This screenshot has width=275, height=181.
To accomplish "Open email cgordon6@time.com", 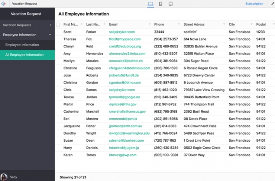I will coord(125,83).
